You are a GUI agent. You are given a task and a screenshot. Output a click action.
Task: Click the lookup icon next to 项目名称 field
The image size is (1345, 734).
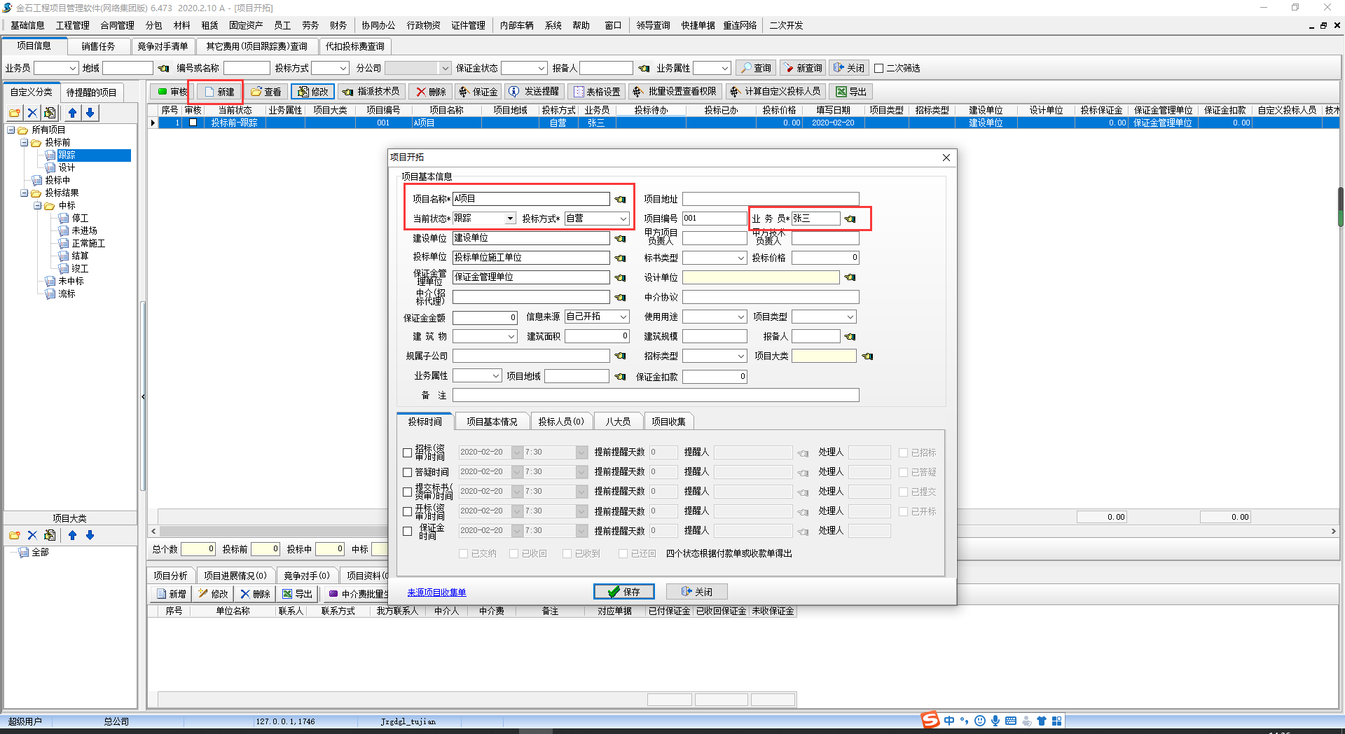(x=620, y=200)
